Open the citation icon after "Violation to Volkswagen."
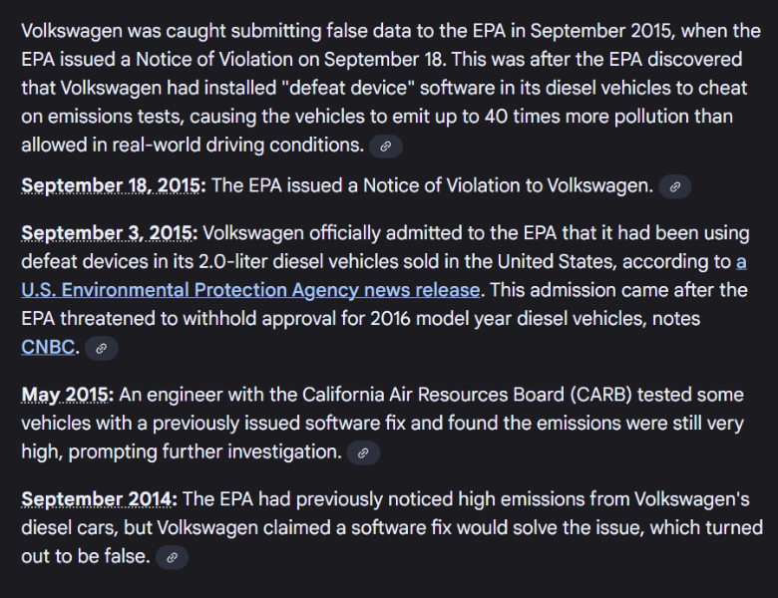This screenshot has height=598, width=778. point(675,186)
